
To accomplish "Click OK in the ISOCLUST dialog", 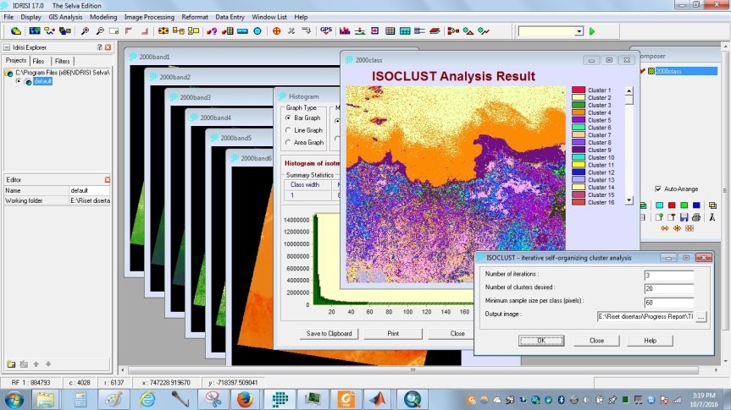I will coord(541,341).
